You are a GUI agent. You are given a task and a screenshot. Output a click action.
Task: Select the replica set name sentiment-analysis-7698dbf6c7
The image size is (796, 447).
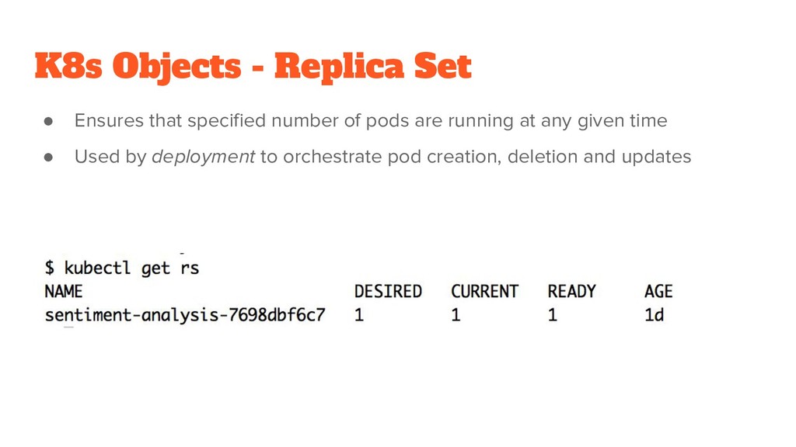click(x=185, y=315)
